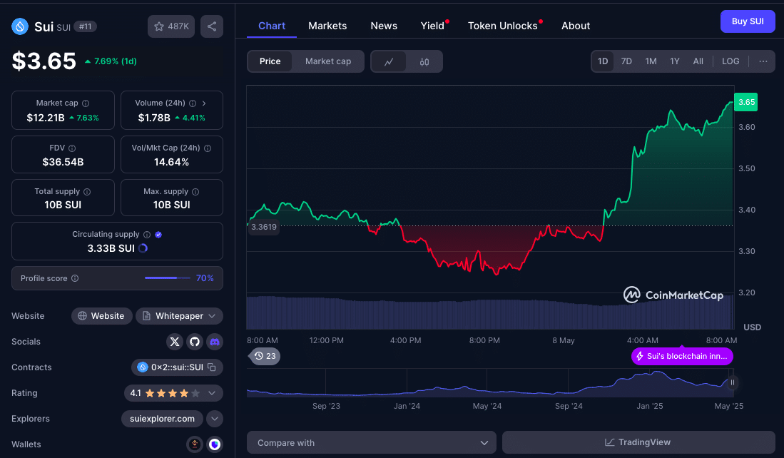The height and width of the screenshot is (458, 784).
Task: Show Total supply info icon
Action: click(87, 191)
